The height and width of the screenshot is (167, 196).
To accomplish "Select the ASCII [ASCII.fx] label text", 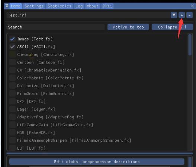I will point(36,47).
